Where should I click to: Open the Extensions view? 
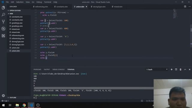[x=3, y=36]
